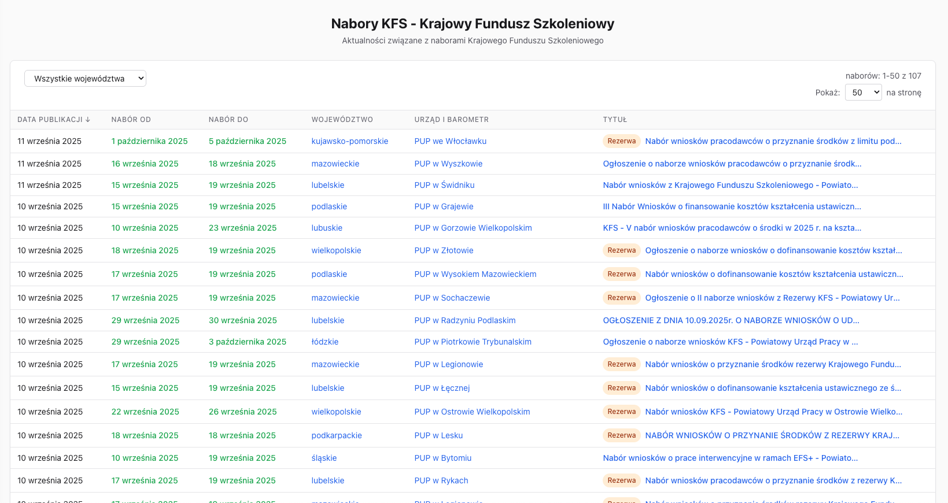Viewport: 948px width, 503px height.
Task: Open the PUP w Rykach link
Action: point(441,480)
